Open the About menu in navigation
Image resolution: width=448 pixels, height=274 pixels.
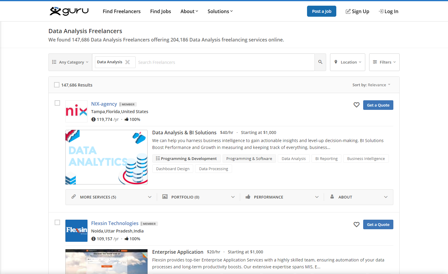pyautogui.click(x=189, y=11)
